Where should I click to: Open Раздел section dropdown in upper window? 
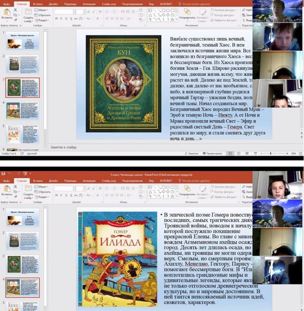tap(42, 20)
